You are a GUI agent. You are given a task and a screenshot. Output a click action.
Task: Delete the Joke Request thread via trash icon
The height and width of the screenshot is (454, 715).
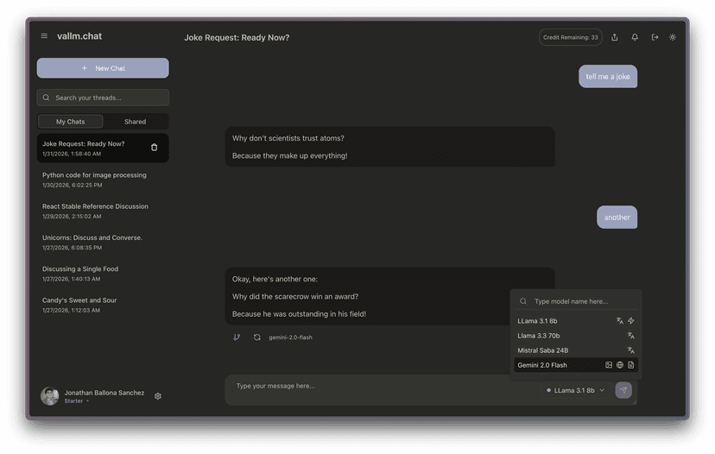[x=155, y=148]
